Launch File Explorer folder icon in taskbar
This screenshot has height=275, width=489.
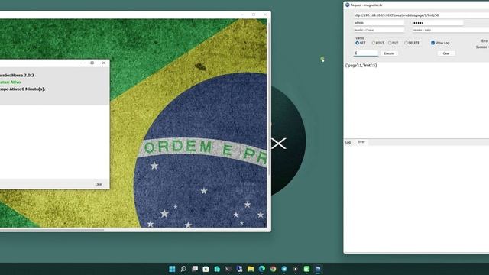tap(251, 269)
